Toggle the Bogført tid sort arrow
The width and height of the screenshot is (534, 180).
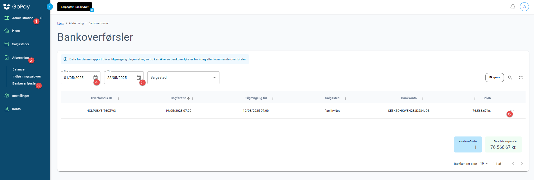[x=189, y=98]
